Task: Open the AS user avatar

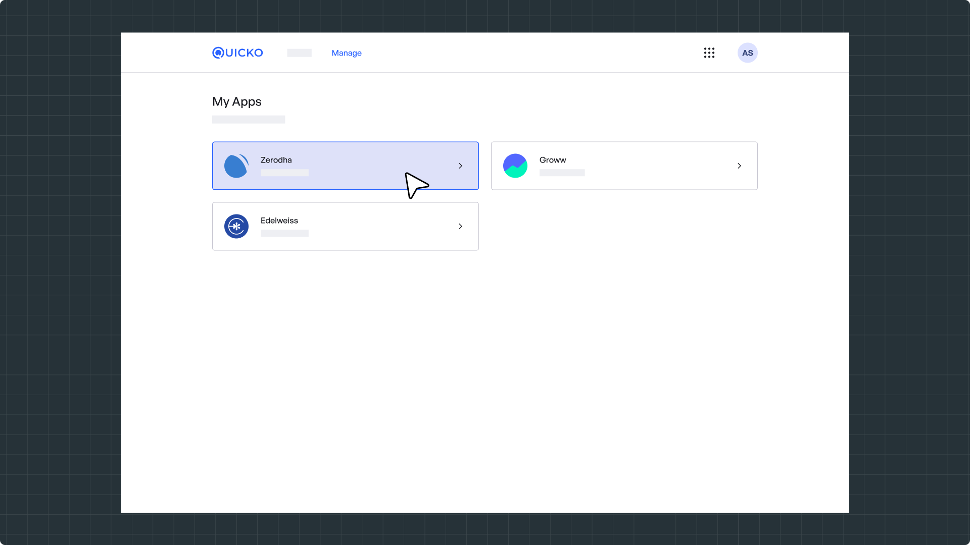Action: click(748, 53)
